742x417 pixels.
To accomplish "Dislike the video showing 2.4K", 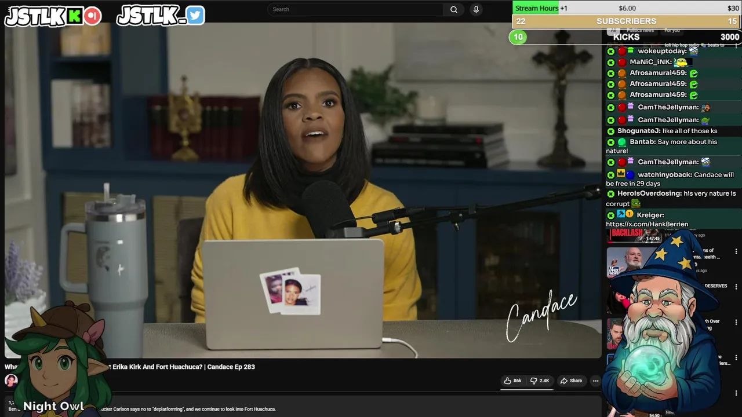I will tap(540, 381).
